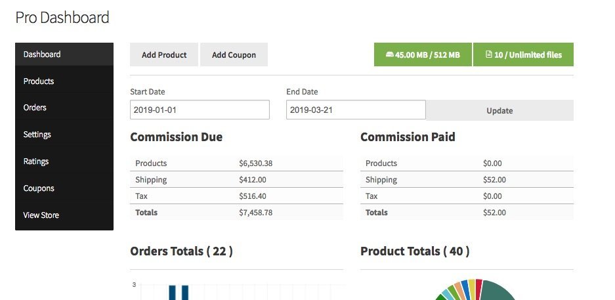The image size is (615, 300).
Task: Click the Tax row label under Commission Due
Action: pos(141,196)
